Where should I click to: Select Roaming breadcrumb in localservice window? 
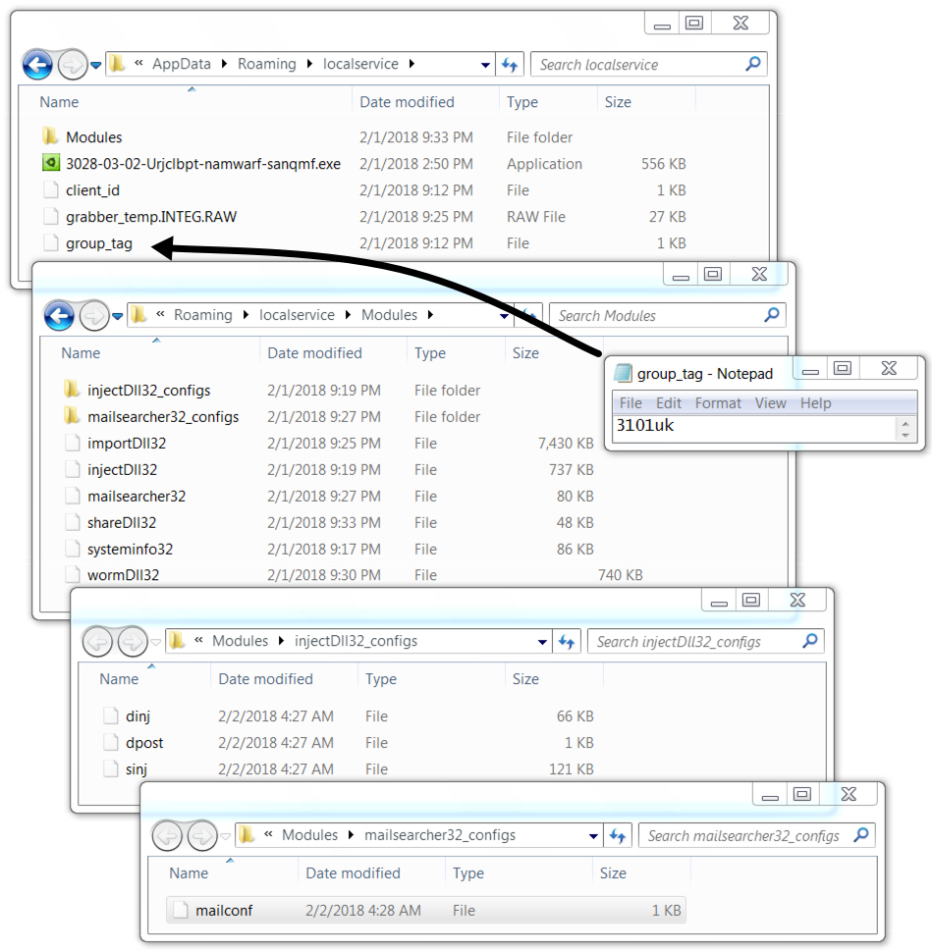click(267, 64)
